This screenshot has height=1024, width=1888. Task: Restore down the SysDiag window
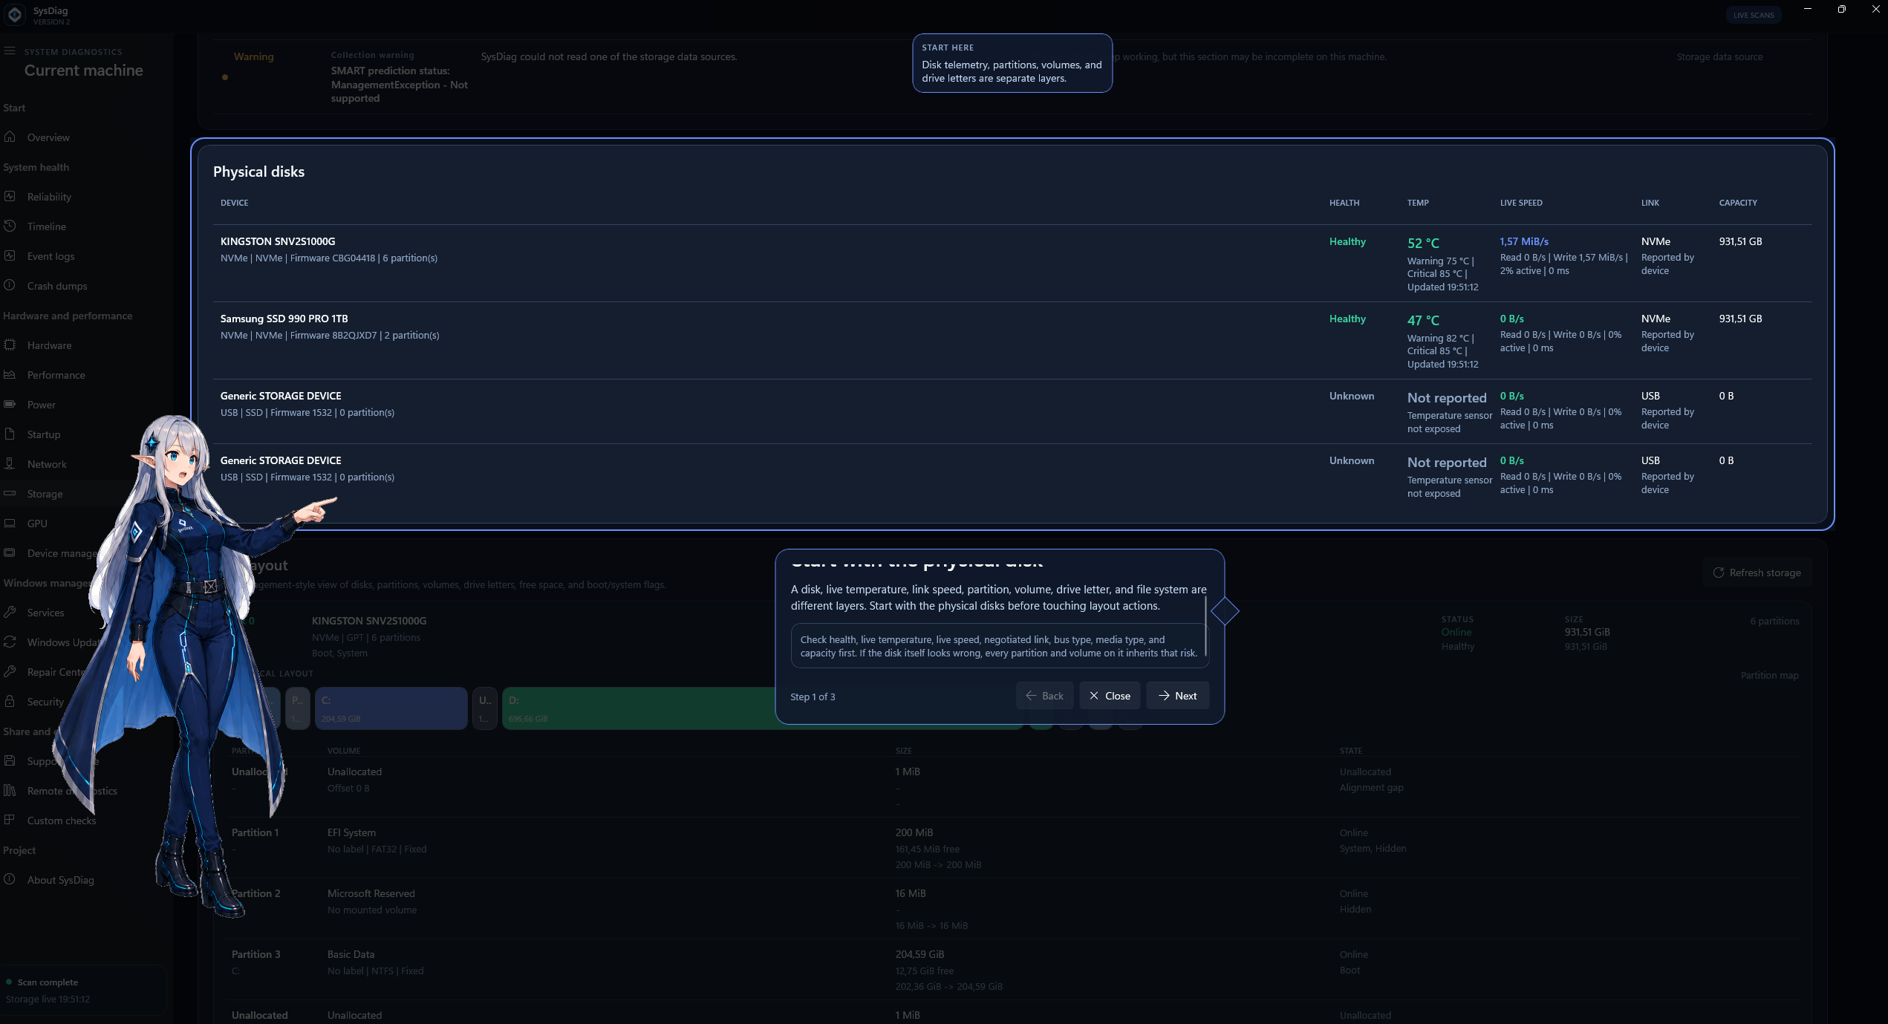1841,9
